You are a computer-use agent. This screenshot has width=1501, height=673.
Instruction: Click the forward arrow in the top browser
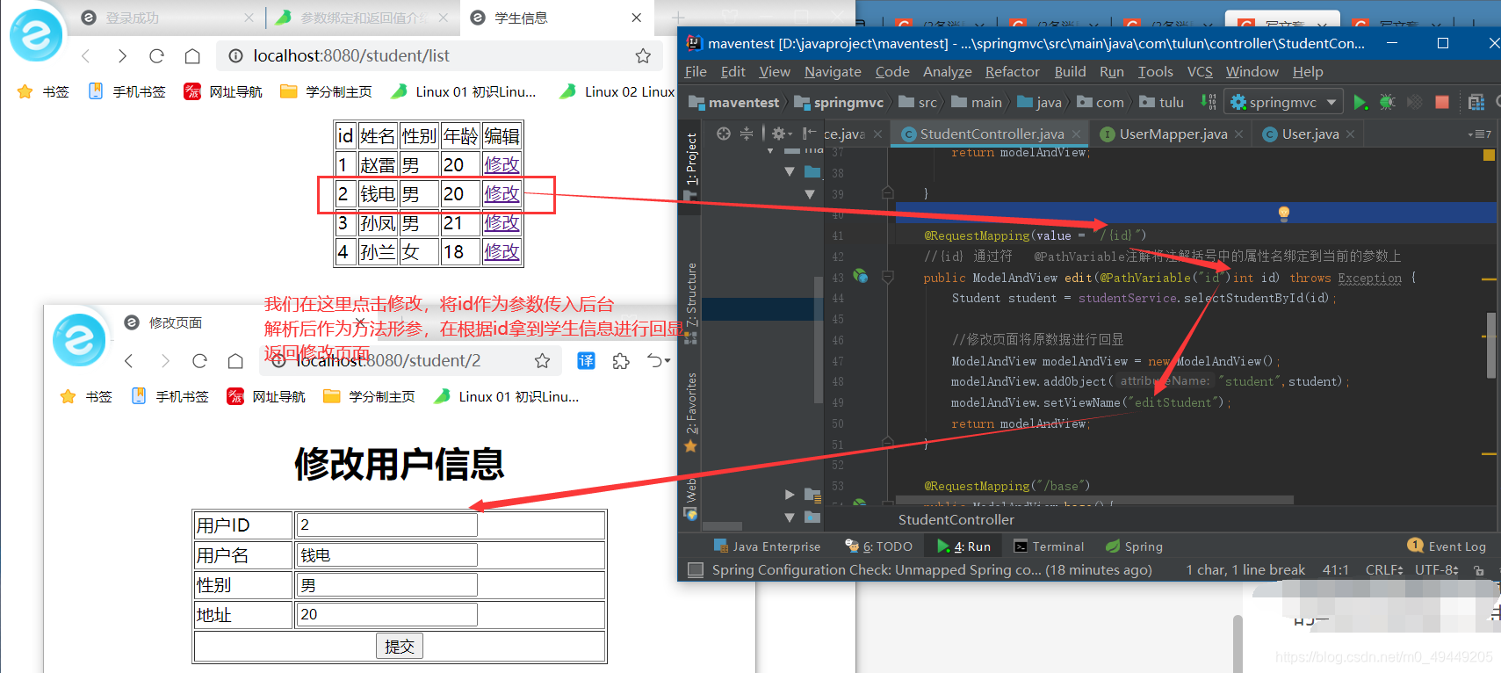point(121,56)
